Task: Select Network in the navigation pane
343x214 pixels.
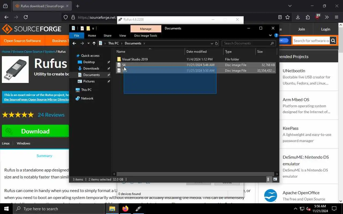Action: (x=87, y=98)
